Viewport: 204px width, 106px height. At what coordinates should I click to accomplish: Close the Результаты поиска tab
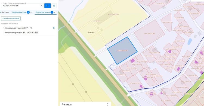click(55, 12)
